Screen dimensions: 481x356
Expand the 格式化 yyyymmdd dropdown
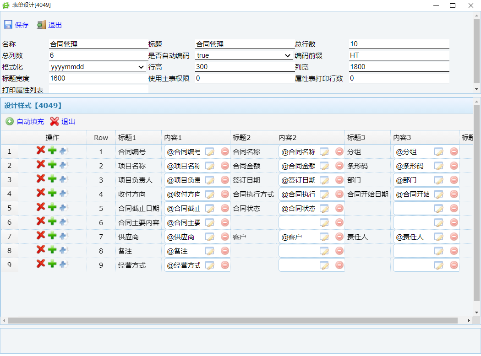pos(97,67)
